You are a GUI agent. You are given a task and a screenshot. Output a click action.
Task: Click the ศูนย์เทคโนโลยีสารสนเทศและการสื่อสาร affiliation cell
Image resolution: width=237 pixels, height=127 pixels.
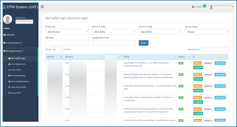[x=148, y=76]
